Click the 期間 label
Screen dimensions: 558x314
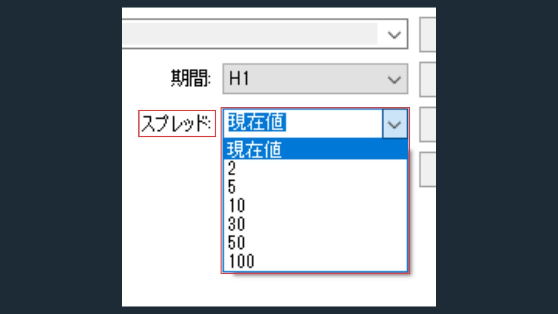(191, 78)
